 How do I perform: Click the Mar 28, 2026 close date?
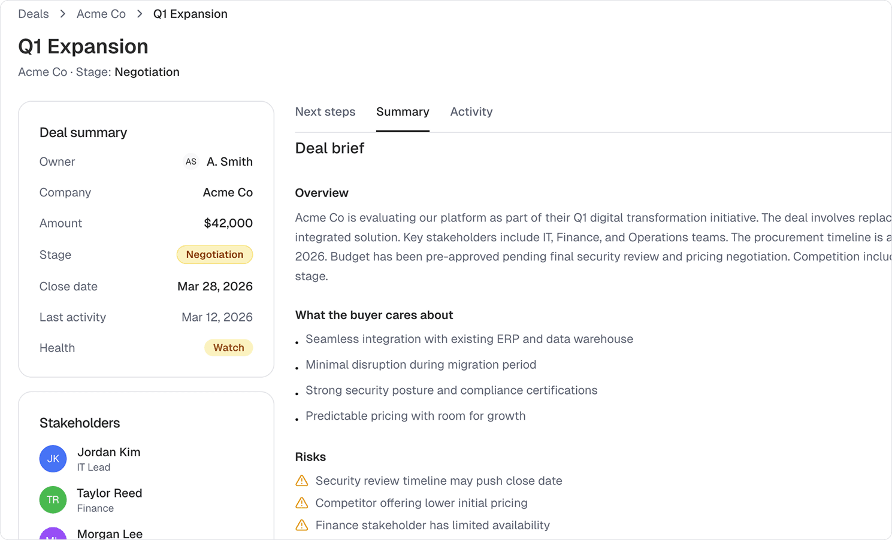(x=215, y=286)
